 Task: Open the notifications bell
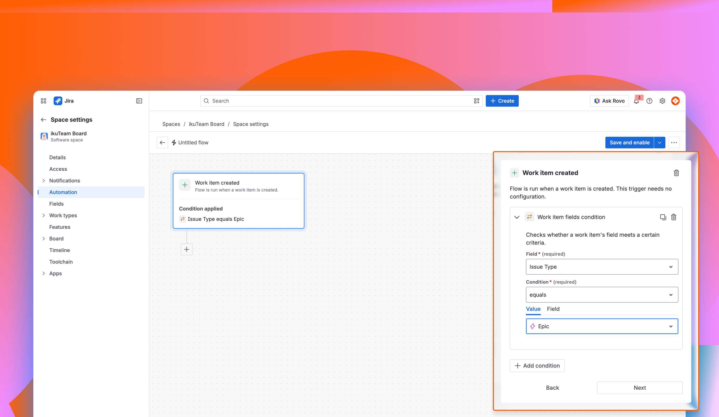pyautogui.click(x=636, y=101)
